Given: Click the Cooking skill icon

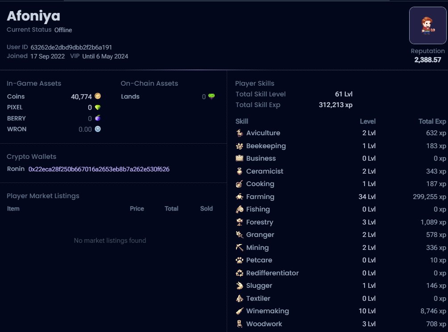Looking at the screenshot, I should point(240,184).
